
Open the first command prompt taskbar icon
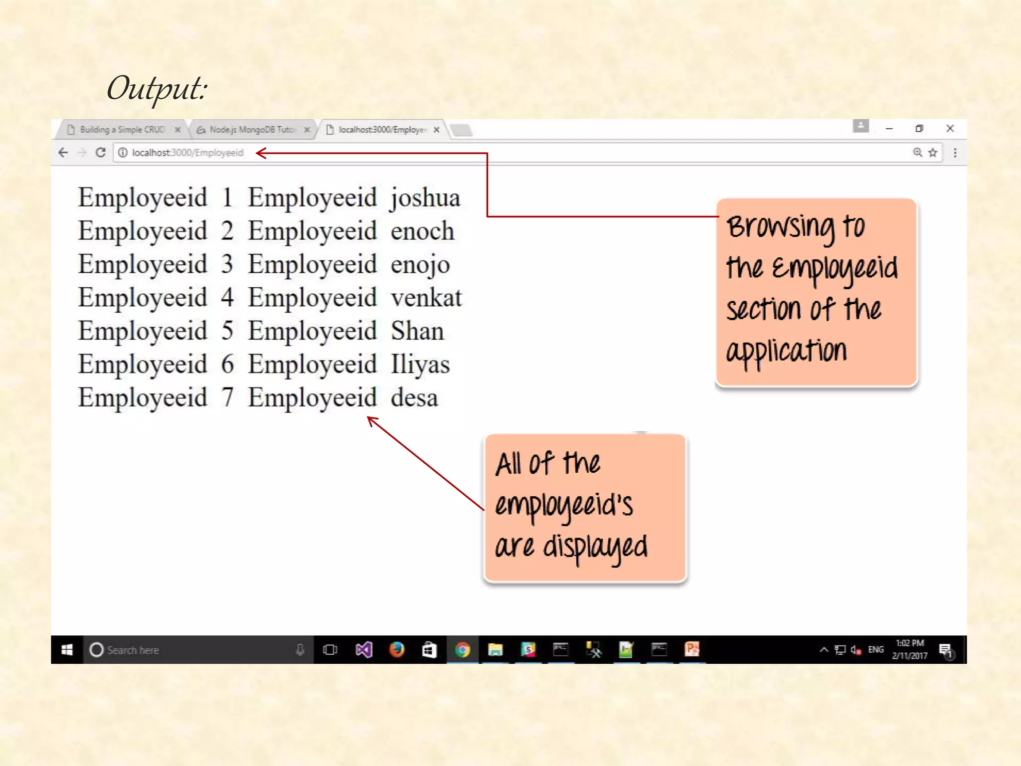click(561, 650)
